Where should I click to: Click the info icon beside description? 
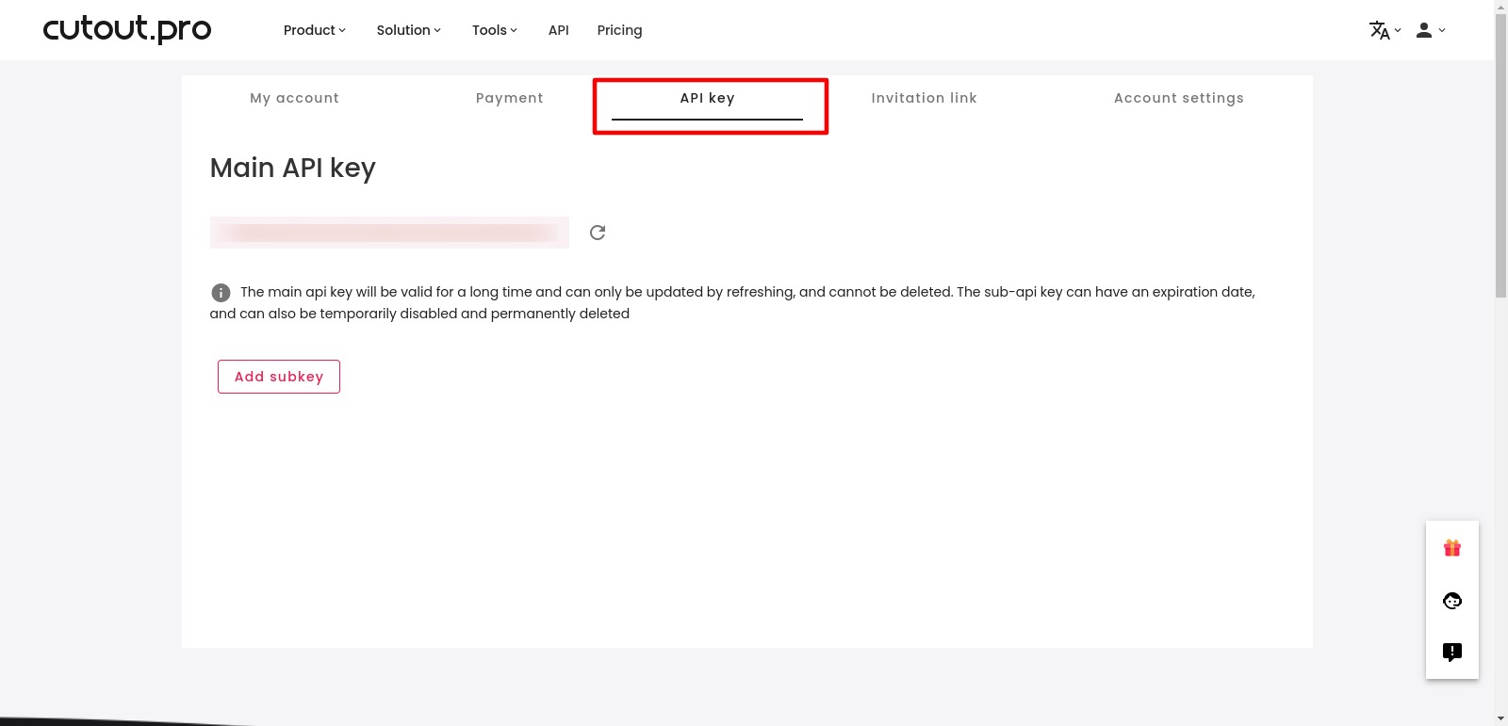[x=221, y=293]
